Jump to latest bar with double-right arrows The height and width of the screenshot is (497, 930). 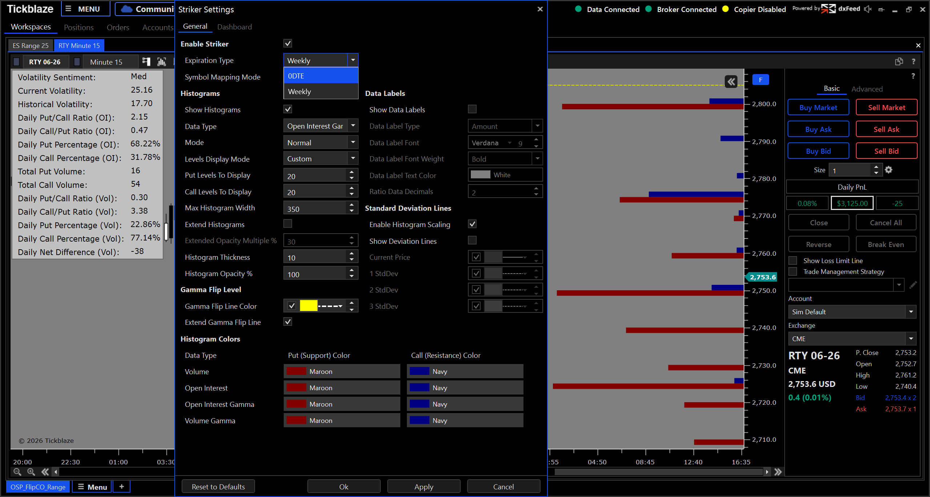778,472
